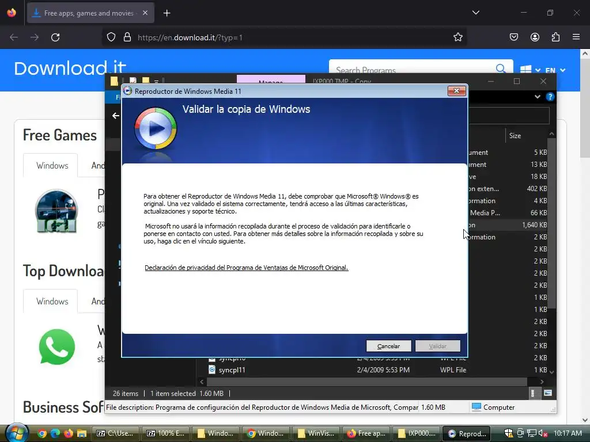The height and width of the screenshot is (442, 590).
Task: Click the folder icon in the Explorer title bar
Action: coord(114,81)
